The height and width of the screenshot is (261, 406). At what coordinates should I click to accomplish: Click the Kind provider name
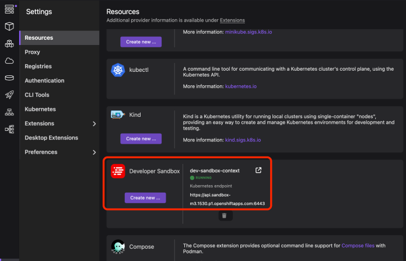(135, 115)
